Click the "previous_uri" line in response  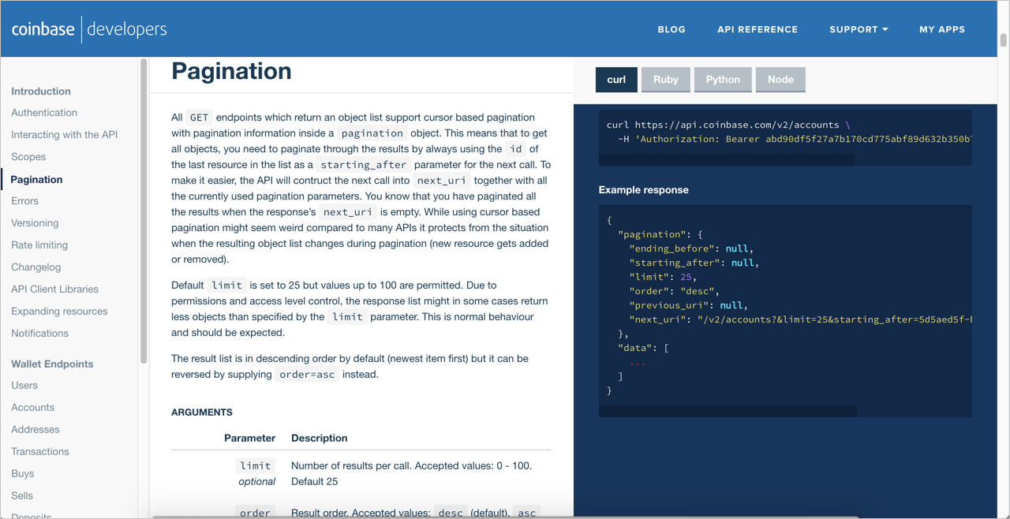click(x=688, y=305)
